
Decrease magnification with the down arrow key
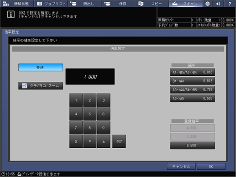tap(89, 141)
